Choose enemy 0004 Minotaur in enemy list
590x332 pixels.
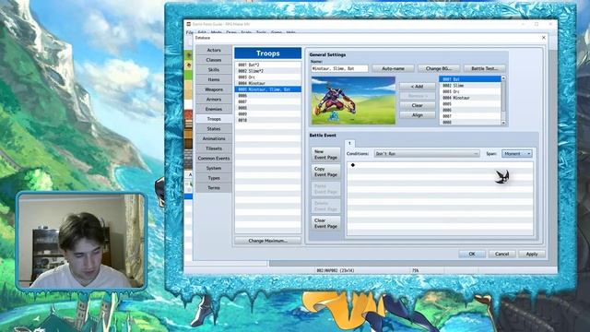(470, 98)
